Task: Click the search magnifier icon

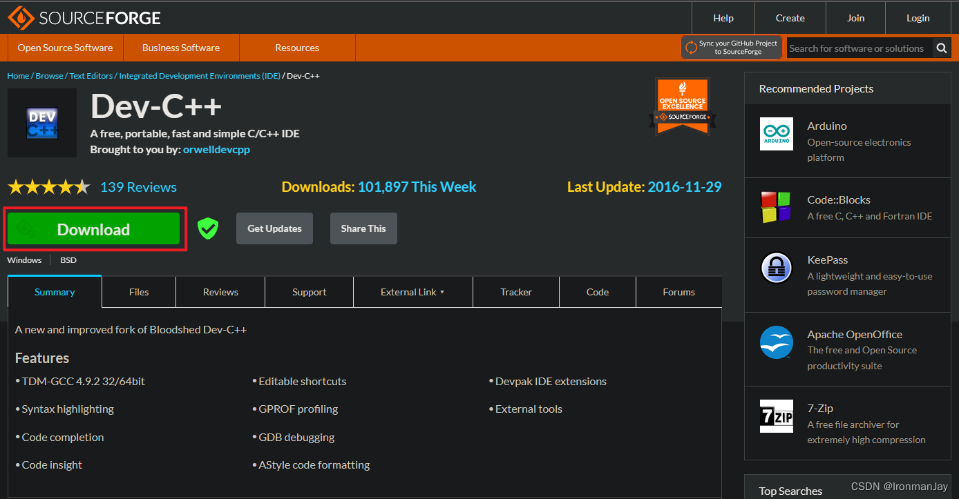Action: coord(942,48)
